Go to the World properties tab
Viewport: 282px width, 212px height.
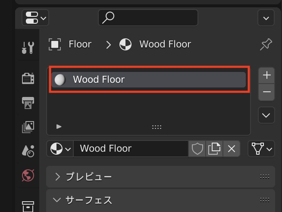28,175
